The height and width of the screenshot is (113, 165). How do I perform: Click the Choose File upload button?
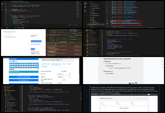[x=33, y=53]
